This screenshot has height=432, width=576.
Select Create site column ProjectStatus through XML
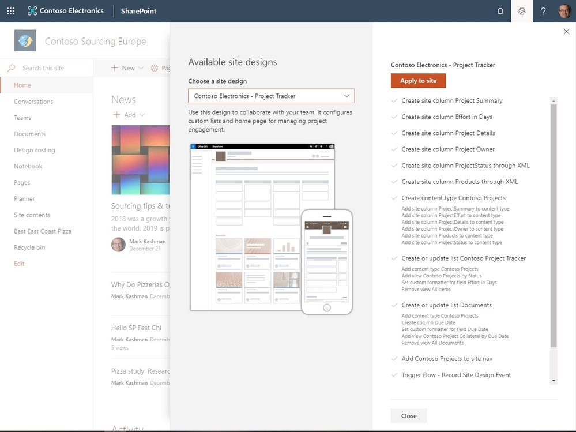(465, 166)
